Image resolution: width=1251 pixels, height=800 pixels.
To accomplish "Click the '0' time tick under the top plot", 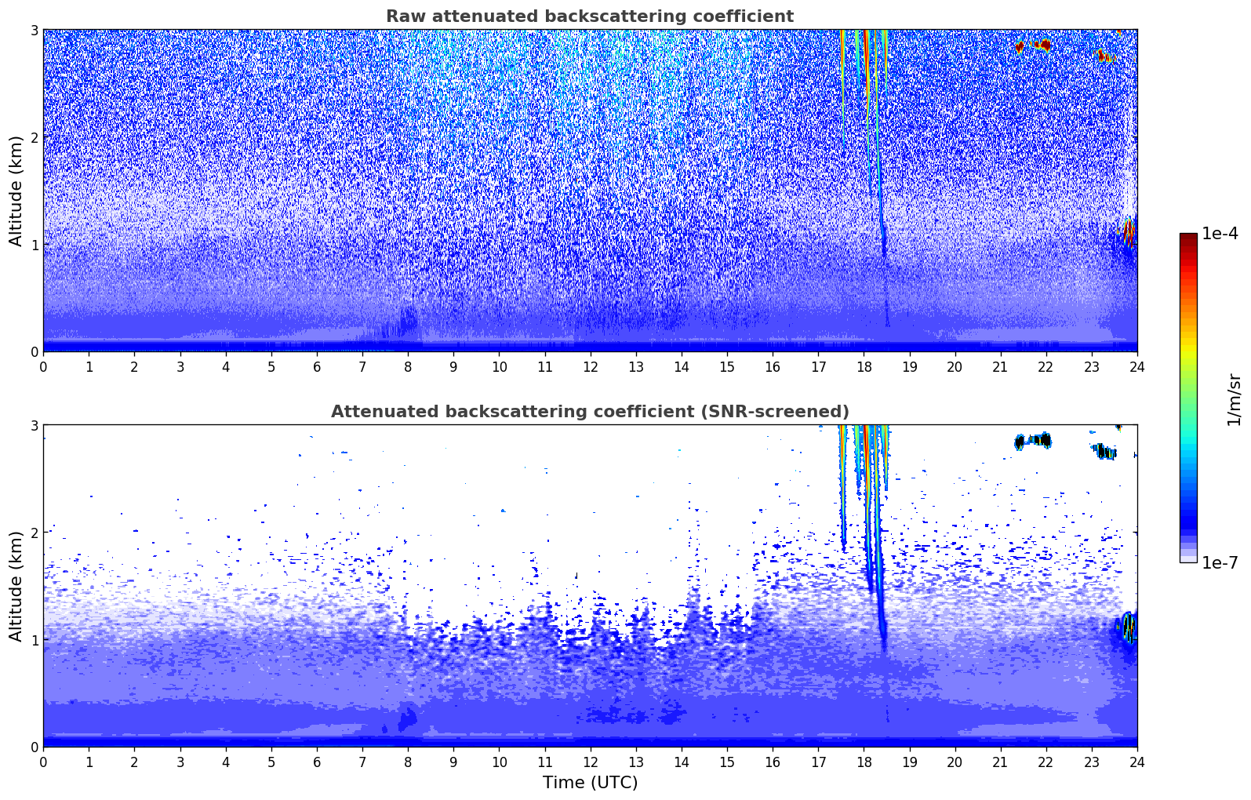I will (43, 366).
